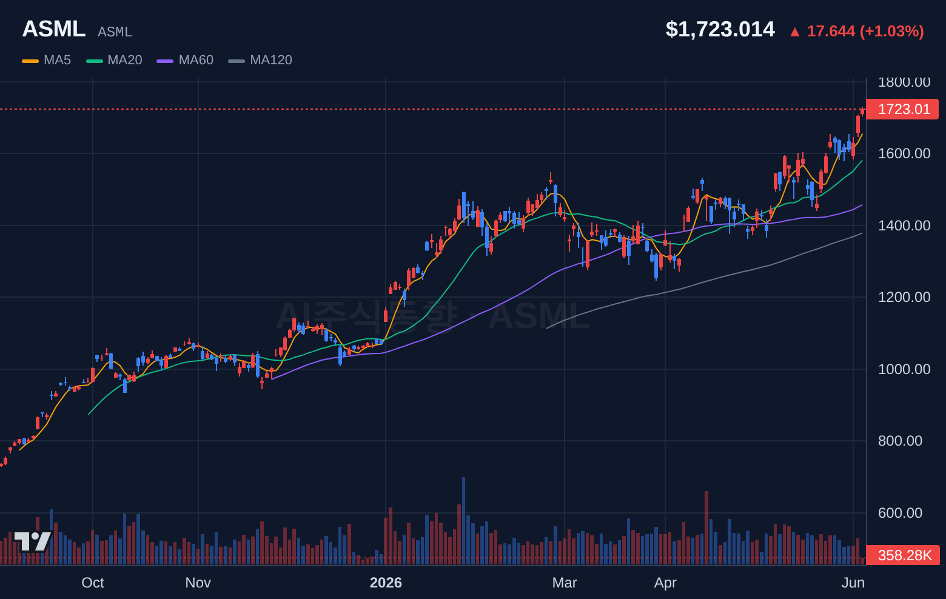The image size is (946, 599).
Task: Click the green MA20 color swatch
Action: [95, 61]
